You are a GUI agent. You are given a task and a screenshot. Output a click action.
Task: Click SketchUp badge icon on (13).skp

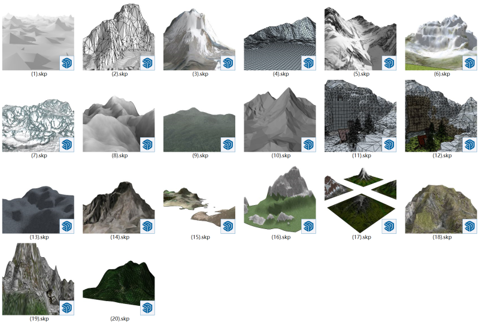(x=66, y=226)
